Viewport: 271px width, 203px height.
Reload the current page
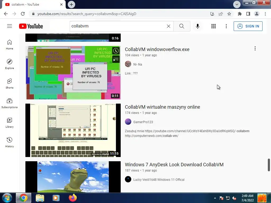(x=23, y=14)
